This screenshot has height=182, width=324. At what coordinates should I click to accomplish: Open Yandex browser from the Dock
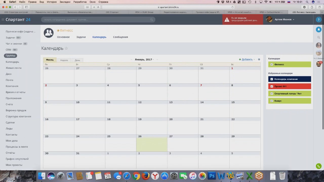[155, 176]
